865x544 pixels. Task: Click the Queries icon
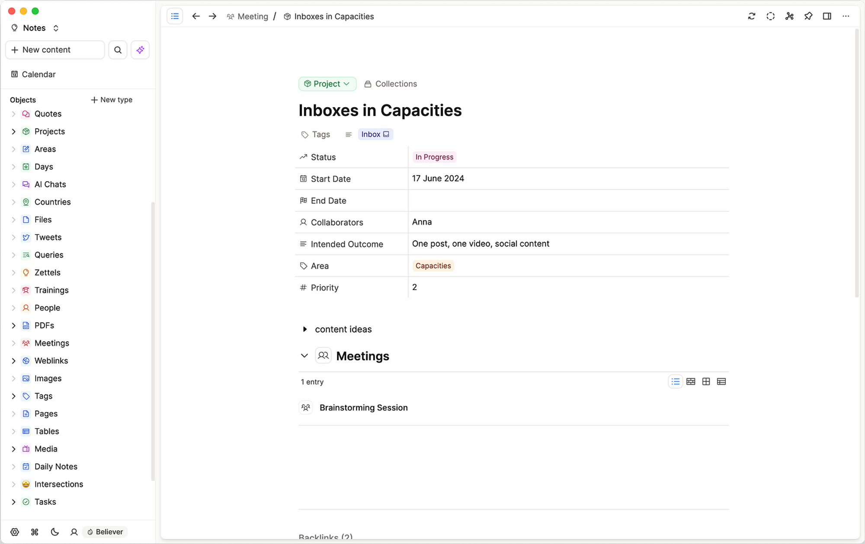point(26,255)
